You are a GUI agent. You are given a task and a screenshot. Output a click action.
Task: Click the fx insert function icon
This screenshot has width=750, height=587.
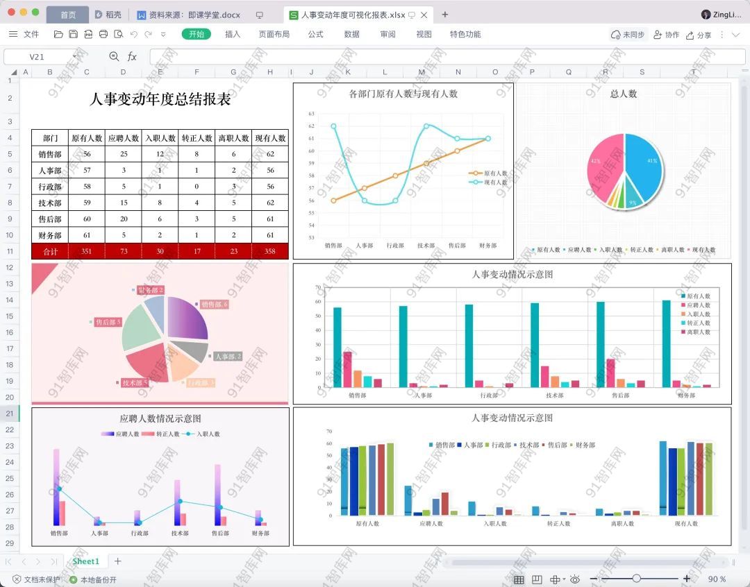click(x=132, y=57)
